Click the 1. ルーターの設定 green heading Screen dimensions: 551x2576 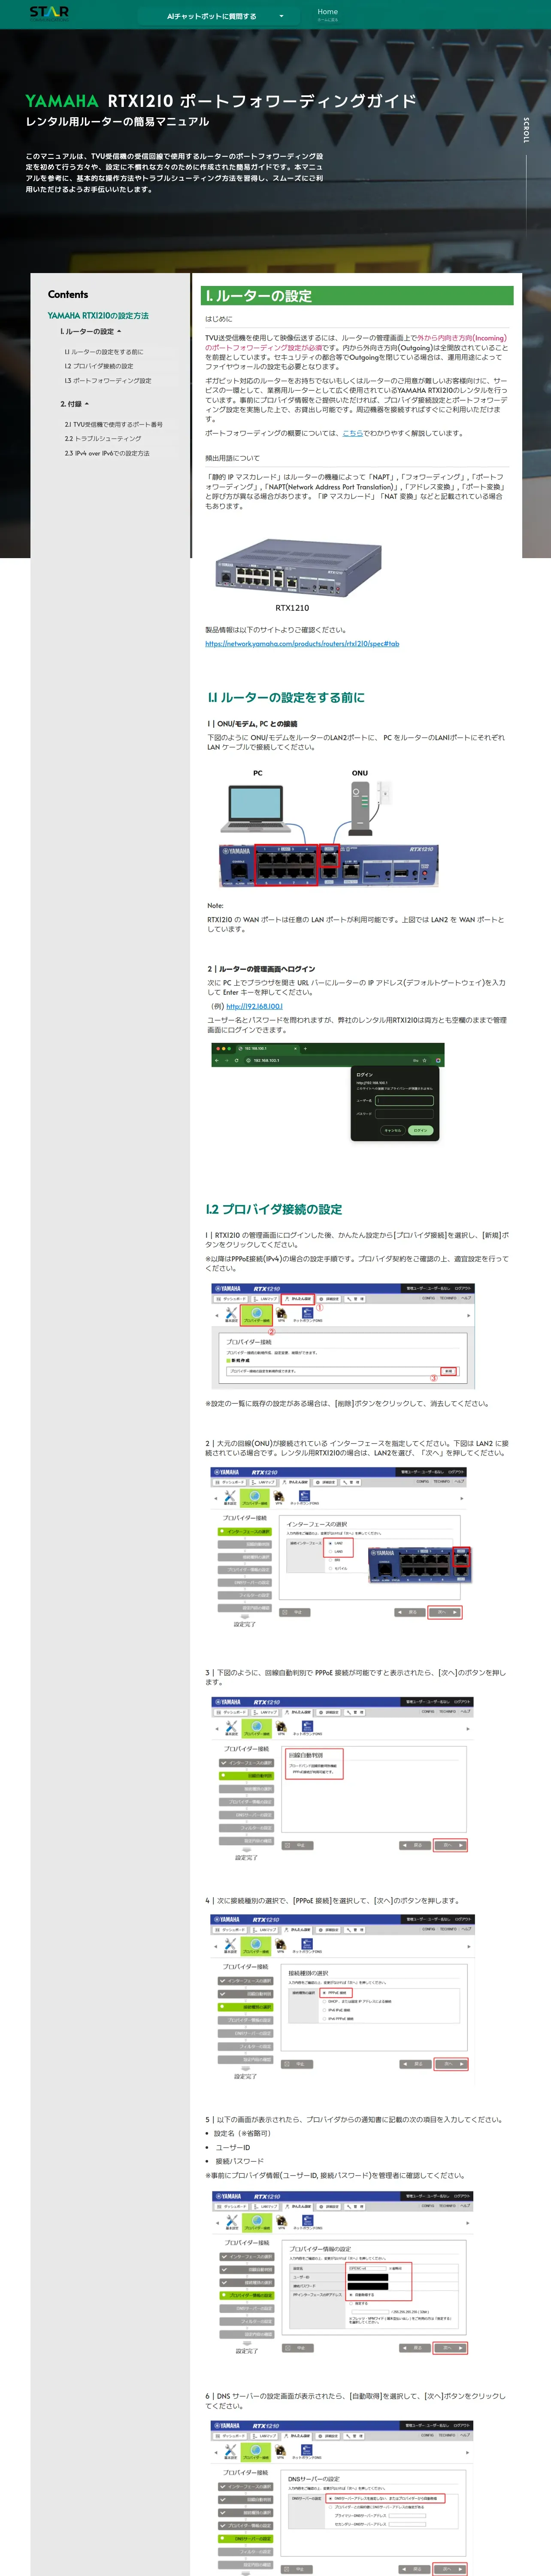click(357, 296)
